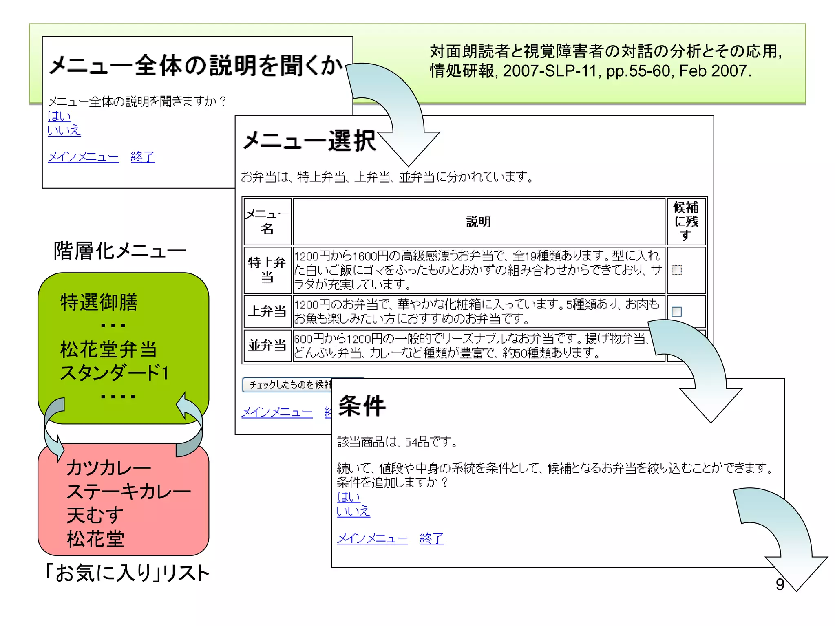Click お弁当は、特上弁当 intro sentence
The height and width of the screenshot is (626, 835).
click(387, 177)
